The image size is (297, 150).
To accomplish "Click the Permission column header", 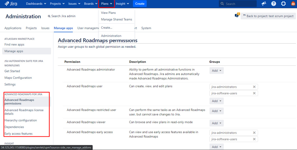I will [72, 62].
